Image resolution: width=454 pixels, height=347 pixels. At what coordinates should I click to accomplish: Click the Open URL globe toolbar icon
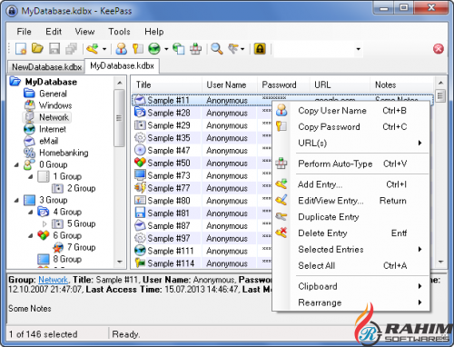154,48
